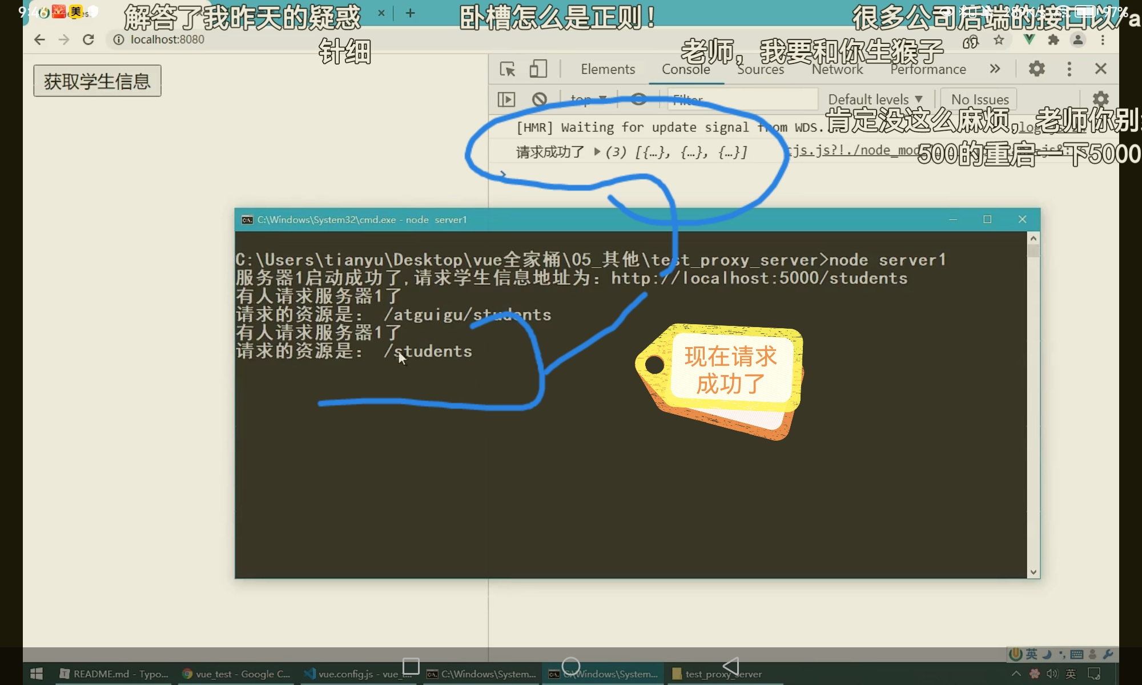Click the inspect element picker icon

[507, 69]
